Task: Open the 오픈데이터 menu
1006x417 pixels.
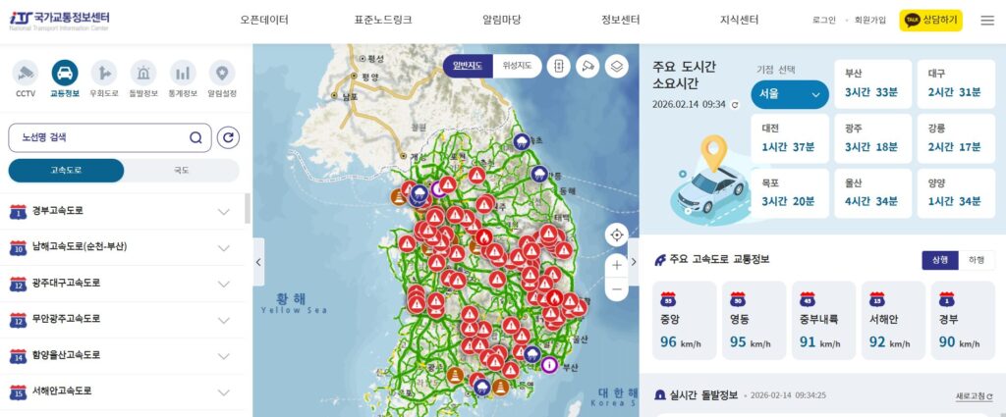Action: click(x=264, y=20)
